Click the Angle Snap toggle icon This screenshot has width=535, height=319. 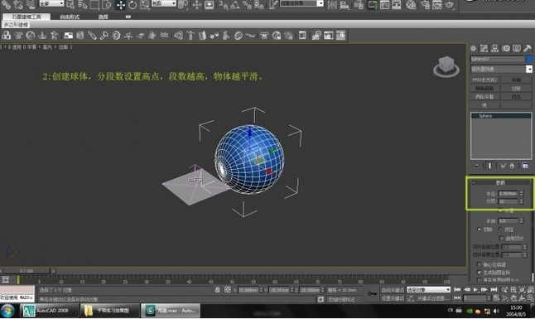[x=234, y=4]
